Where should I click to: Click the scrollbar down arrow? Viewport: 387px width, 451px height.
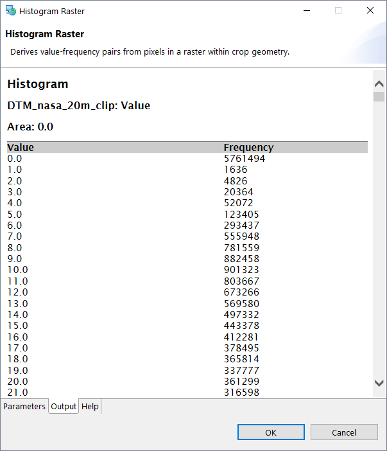click(379, 383)
